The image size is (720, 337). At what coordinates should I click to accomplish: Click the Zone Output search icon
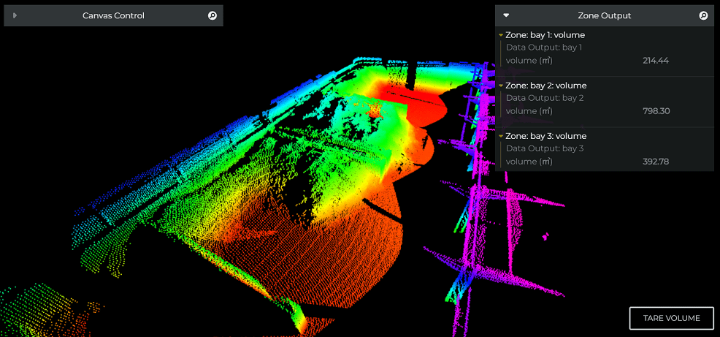click(x=703, y=15)
